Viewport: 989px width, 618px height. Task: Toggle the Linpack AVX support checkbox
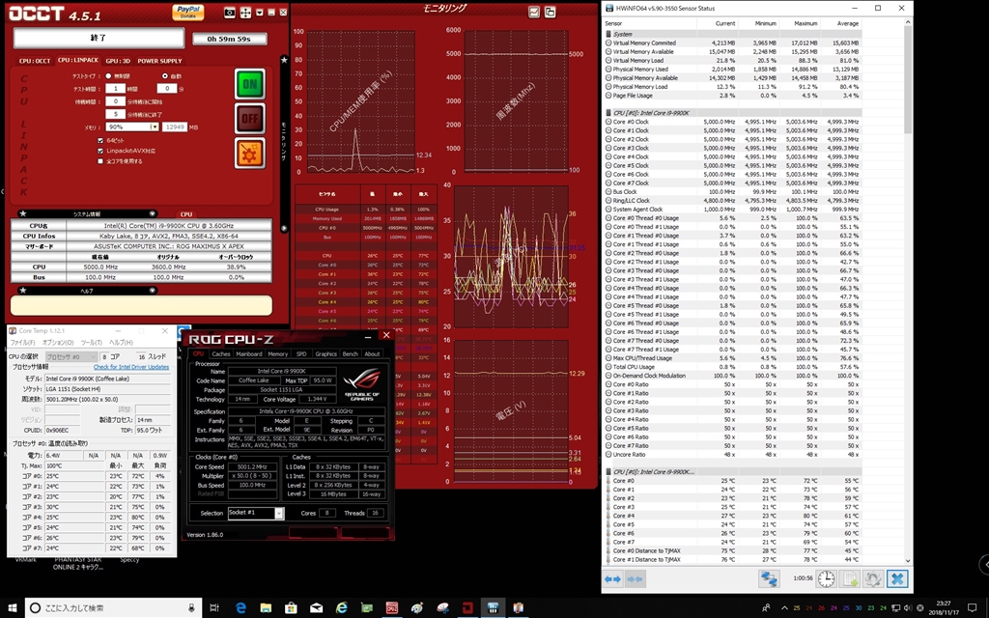(100, 152)
